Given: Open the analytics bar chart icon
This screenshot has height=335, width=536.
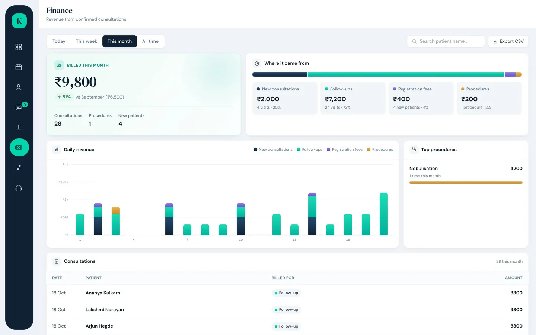Looking at the screenshot, I should (19, 127).
